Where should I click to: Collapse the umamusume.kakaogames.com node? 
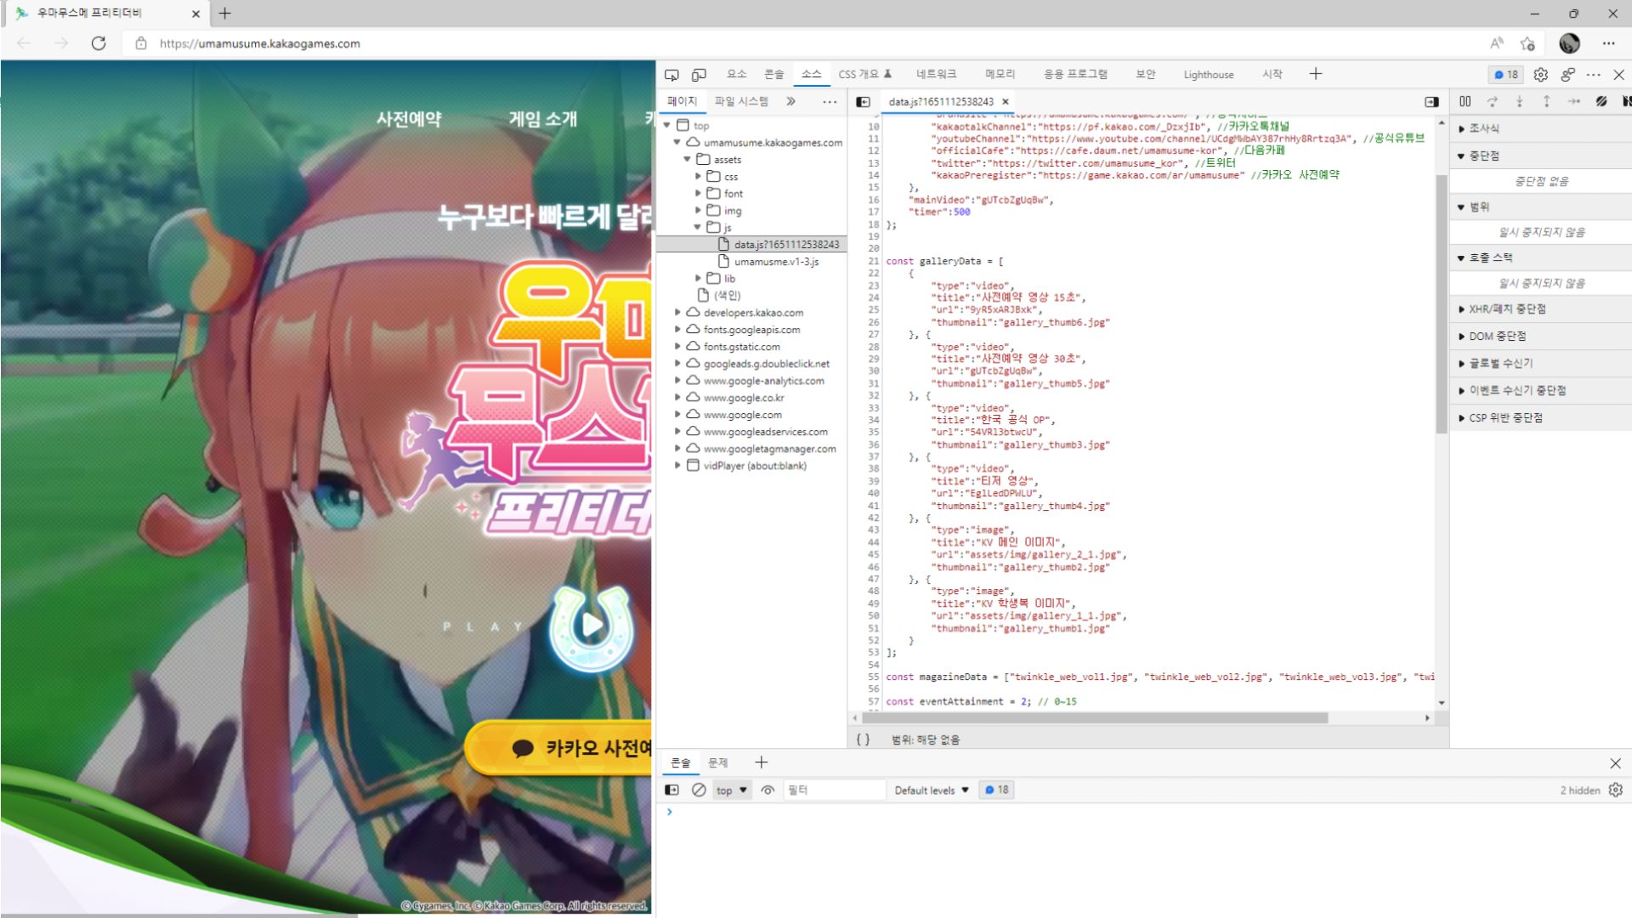click(677, 142)
